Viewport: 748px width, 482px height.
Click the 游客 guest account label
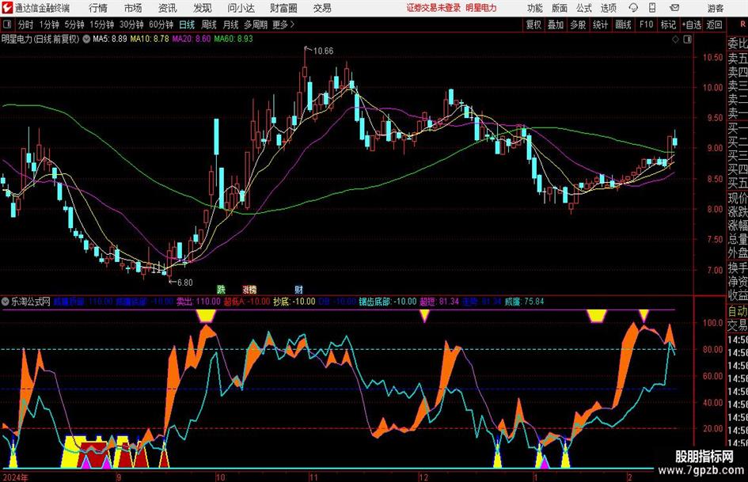pos(716,8)
